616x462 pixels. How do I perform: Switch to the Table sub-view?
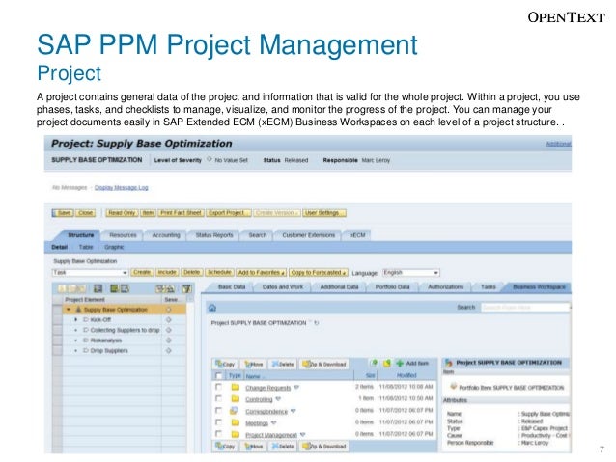pos(86,247)
